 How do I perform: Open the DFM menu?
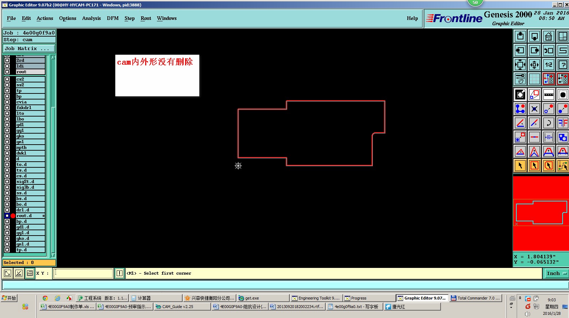(113, 18)
